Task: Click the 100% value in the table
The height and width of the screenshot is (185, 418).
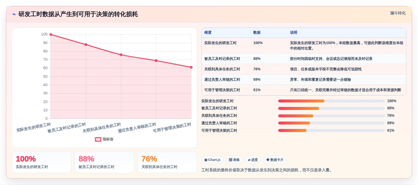Action: 258,43
